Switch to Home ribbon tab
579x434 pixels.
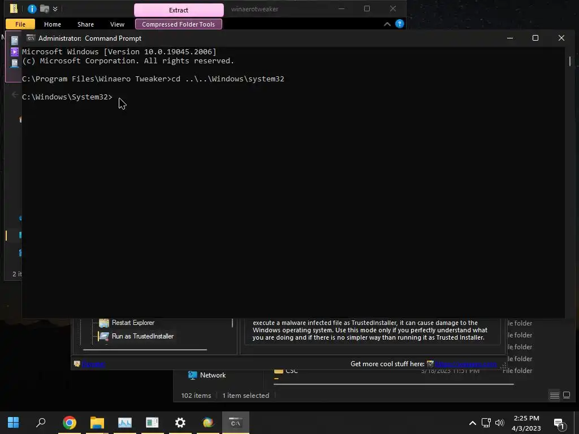[53, 24]
